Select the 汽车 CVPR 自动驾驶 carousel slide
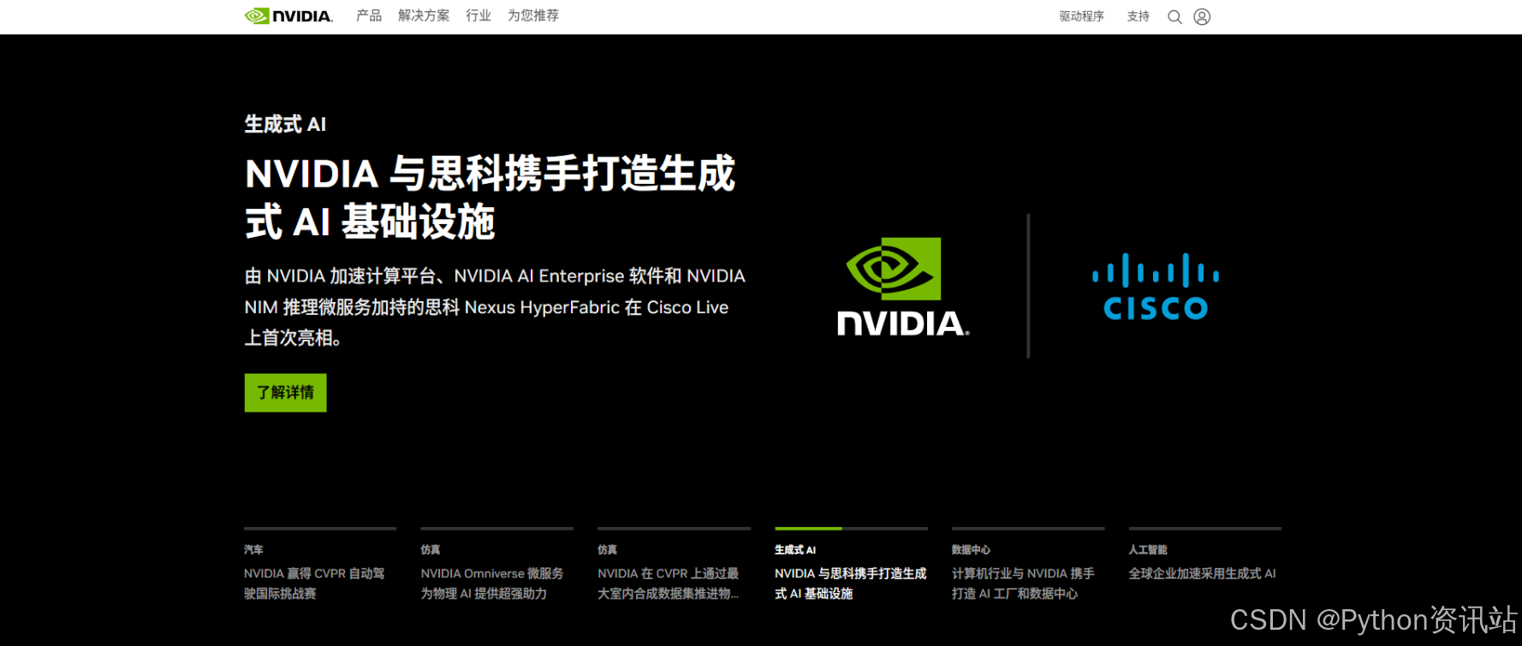This screenshot has height=646, width=1522. coord(320,565)
